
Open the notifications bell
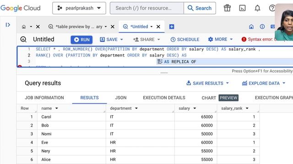(x=257, y=8)
